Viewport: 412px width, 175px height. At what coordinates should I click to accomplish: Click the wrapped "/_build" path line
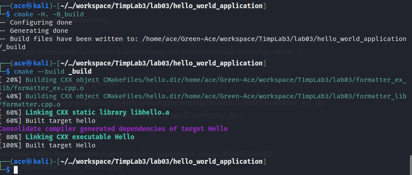(13, 47)
